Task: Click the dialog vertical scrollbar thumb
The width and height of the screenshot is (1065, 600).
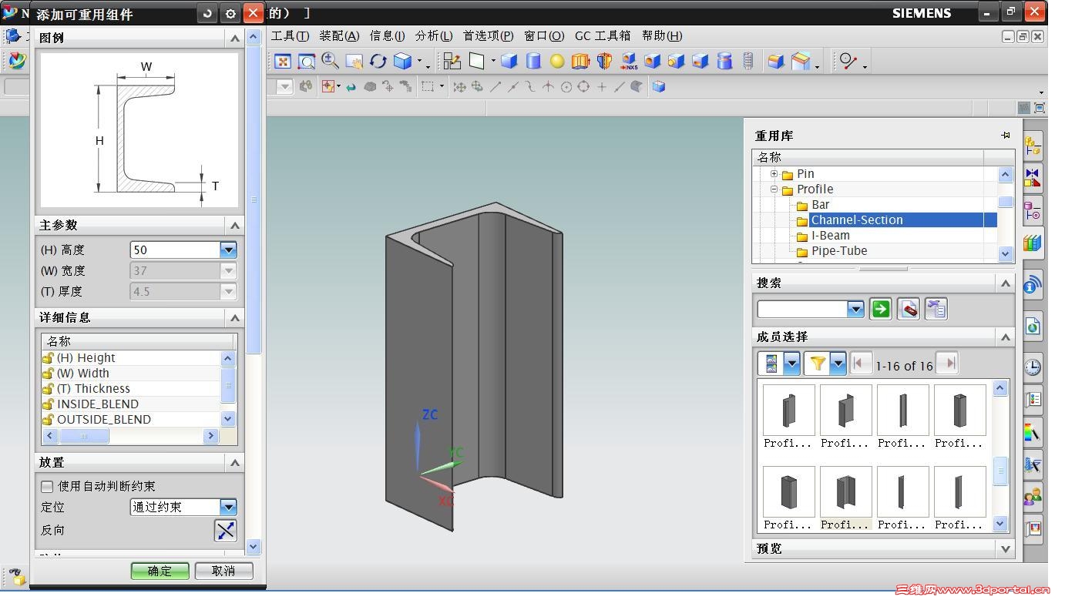Action: pos(254,200)
